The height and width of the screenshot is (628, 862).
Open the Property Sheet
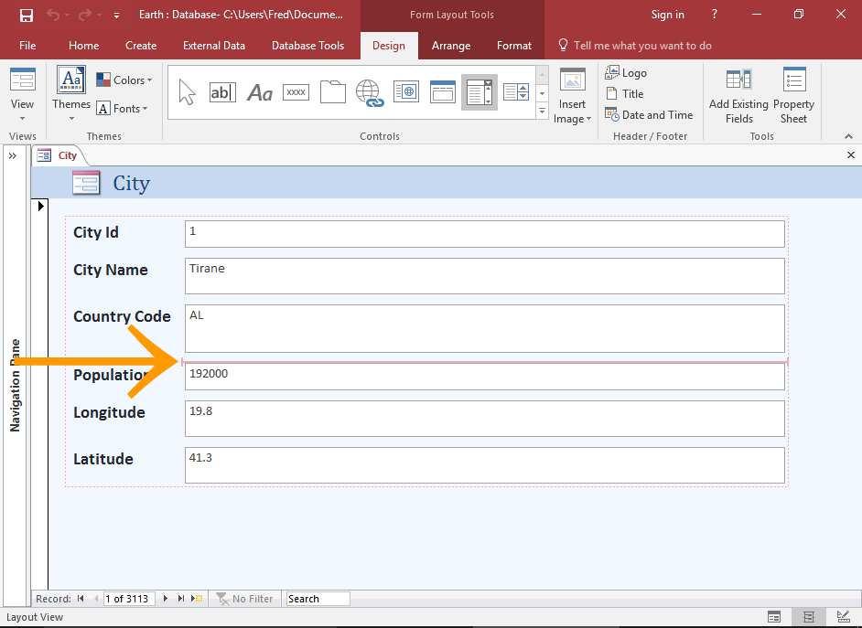coord(794,95)
